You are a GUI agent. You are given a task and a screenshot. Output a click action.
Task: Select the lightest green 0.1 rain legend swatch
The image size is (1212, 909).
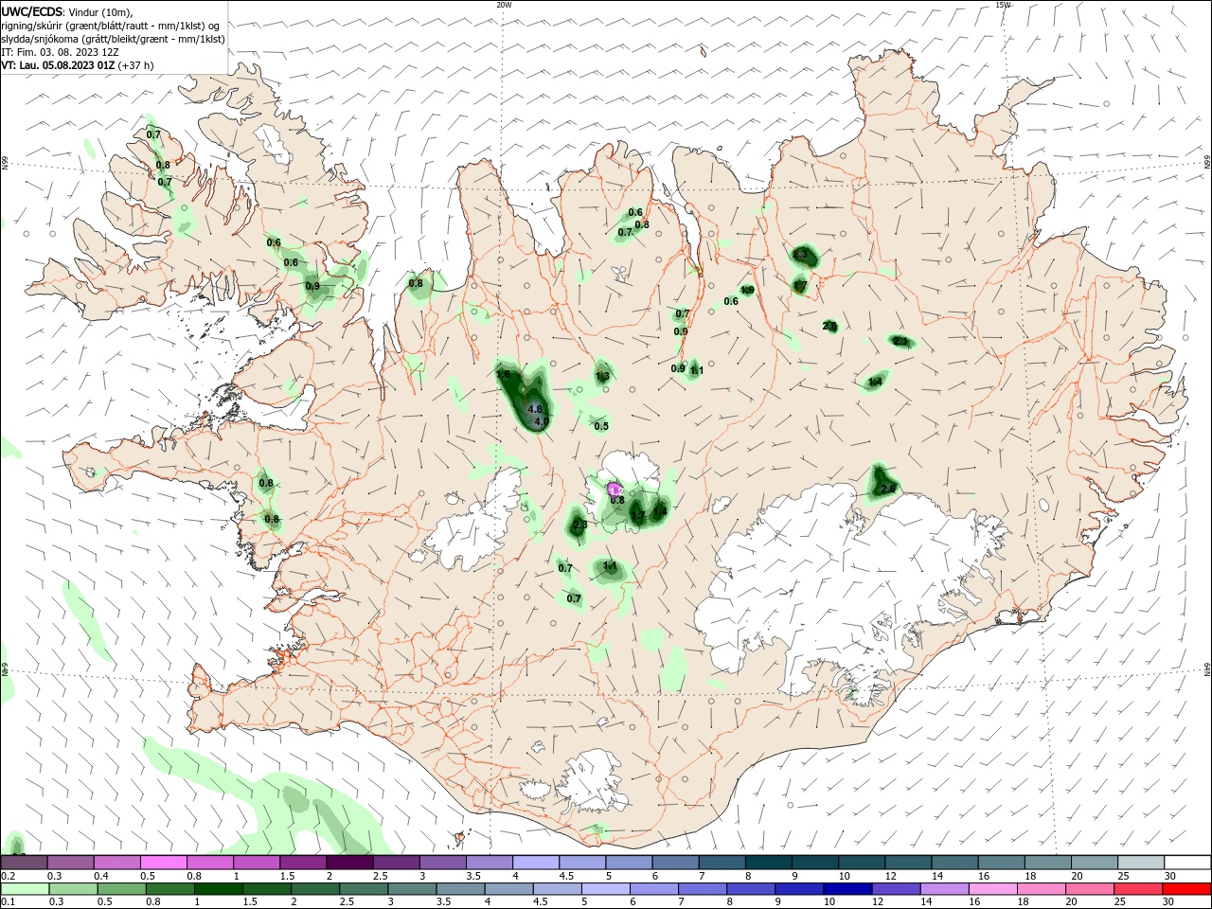click(x=24, y=889)
